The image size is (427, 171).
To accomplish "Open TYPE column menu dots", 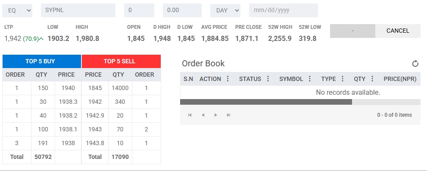I will point(342,79).
